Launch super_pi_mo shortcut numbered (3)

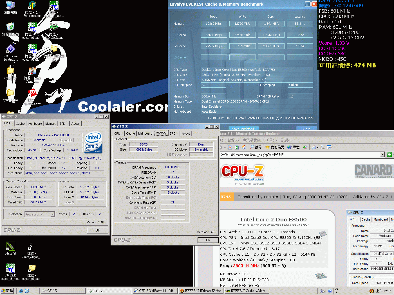click(x=32, y=31)
